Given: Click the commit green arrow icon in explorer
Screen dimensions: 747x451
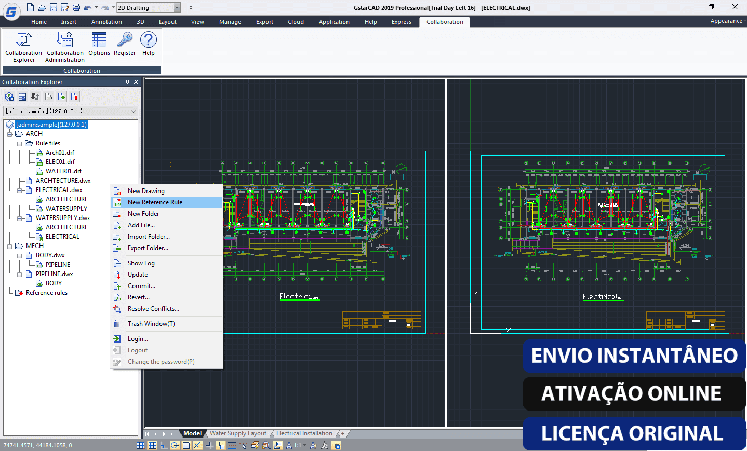Looking at the screenshot, I should pyautogui.click(x=61, y=97).
